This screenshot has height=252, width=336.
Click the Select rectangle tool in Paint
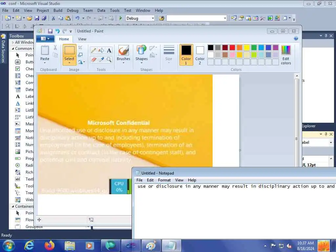pos(70,51)
